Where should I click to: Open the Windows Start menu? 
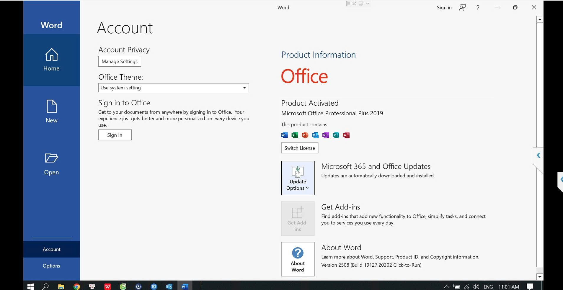click(30, 286)
